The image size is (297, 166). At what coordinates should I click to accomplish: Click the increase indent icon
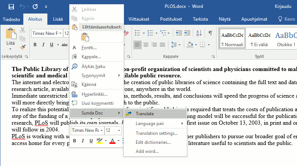tap(187, 33)
